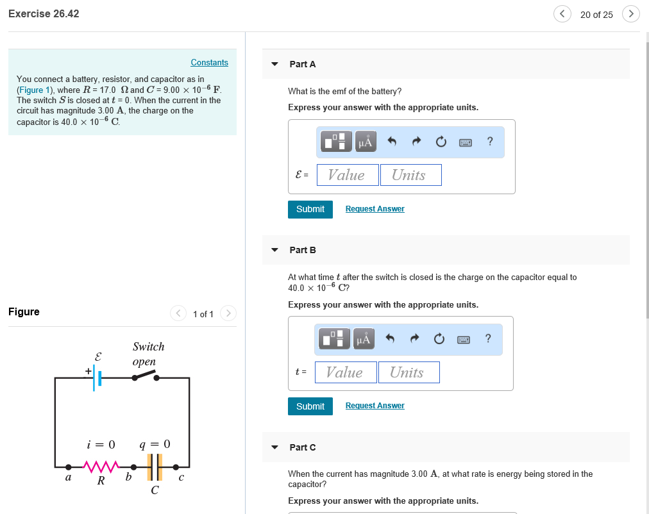Click the μA units icon in Part B toolbar
This screenshot has height=514, width=649.
(x=365, y=338)
